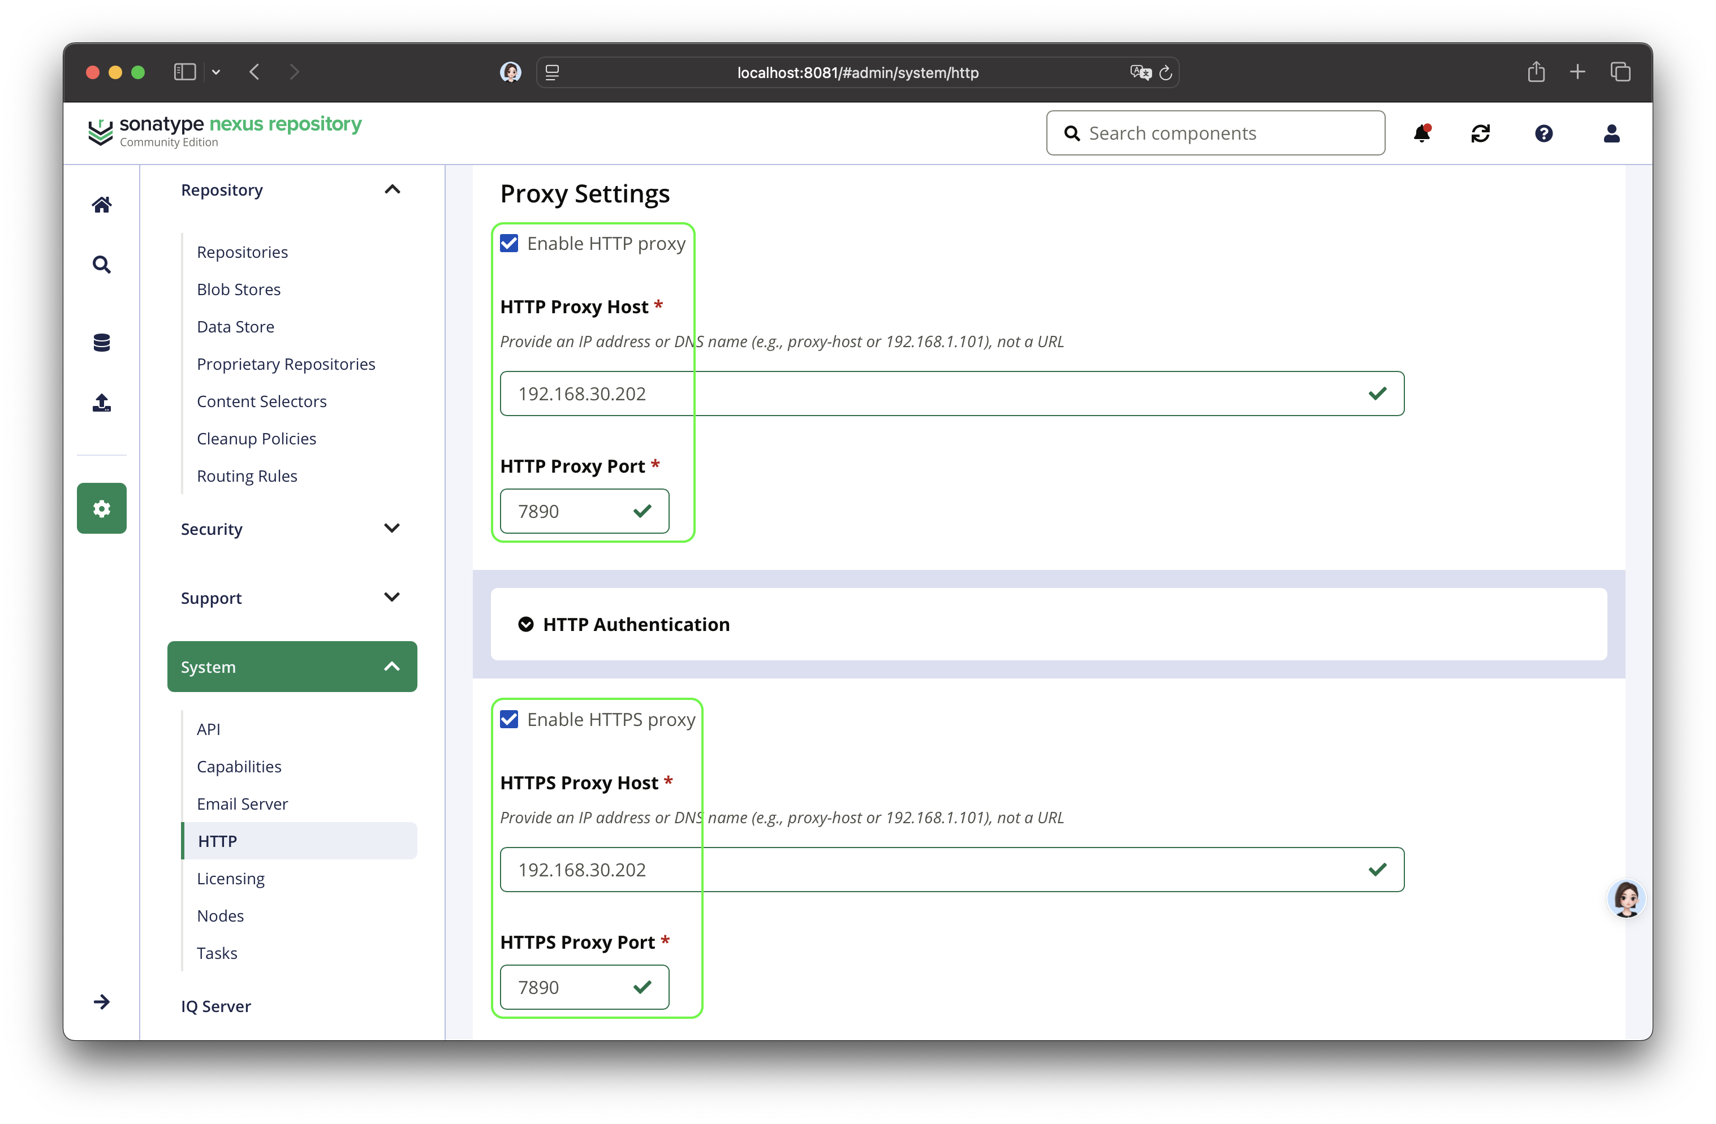Show Safari tab overview icon
1716x1124 pixels.
pyautogui.click(x=1621, y=72)
